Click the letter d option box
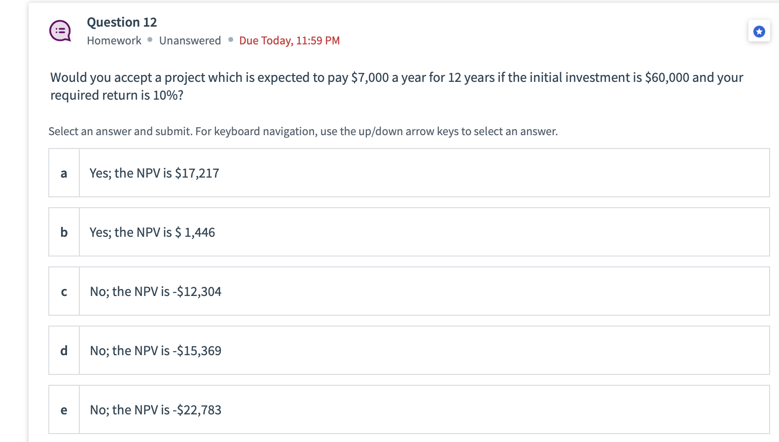Viewport: 779px width, 442px height. [x=64, y=351]
